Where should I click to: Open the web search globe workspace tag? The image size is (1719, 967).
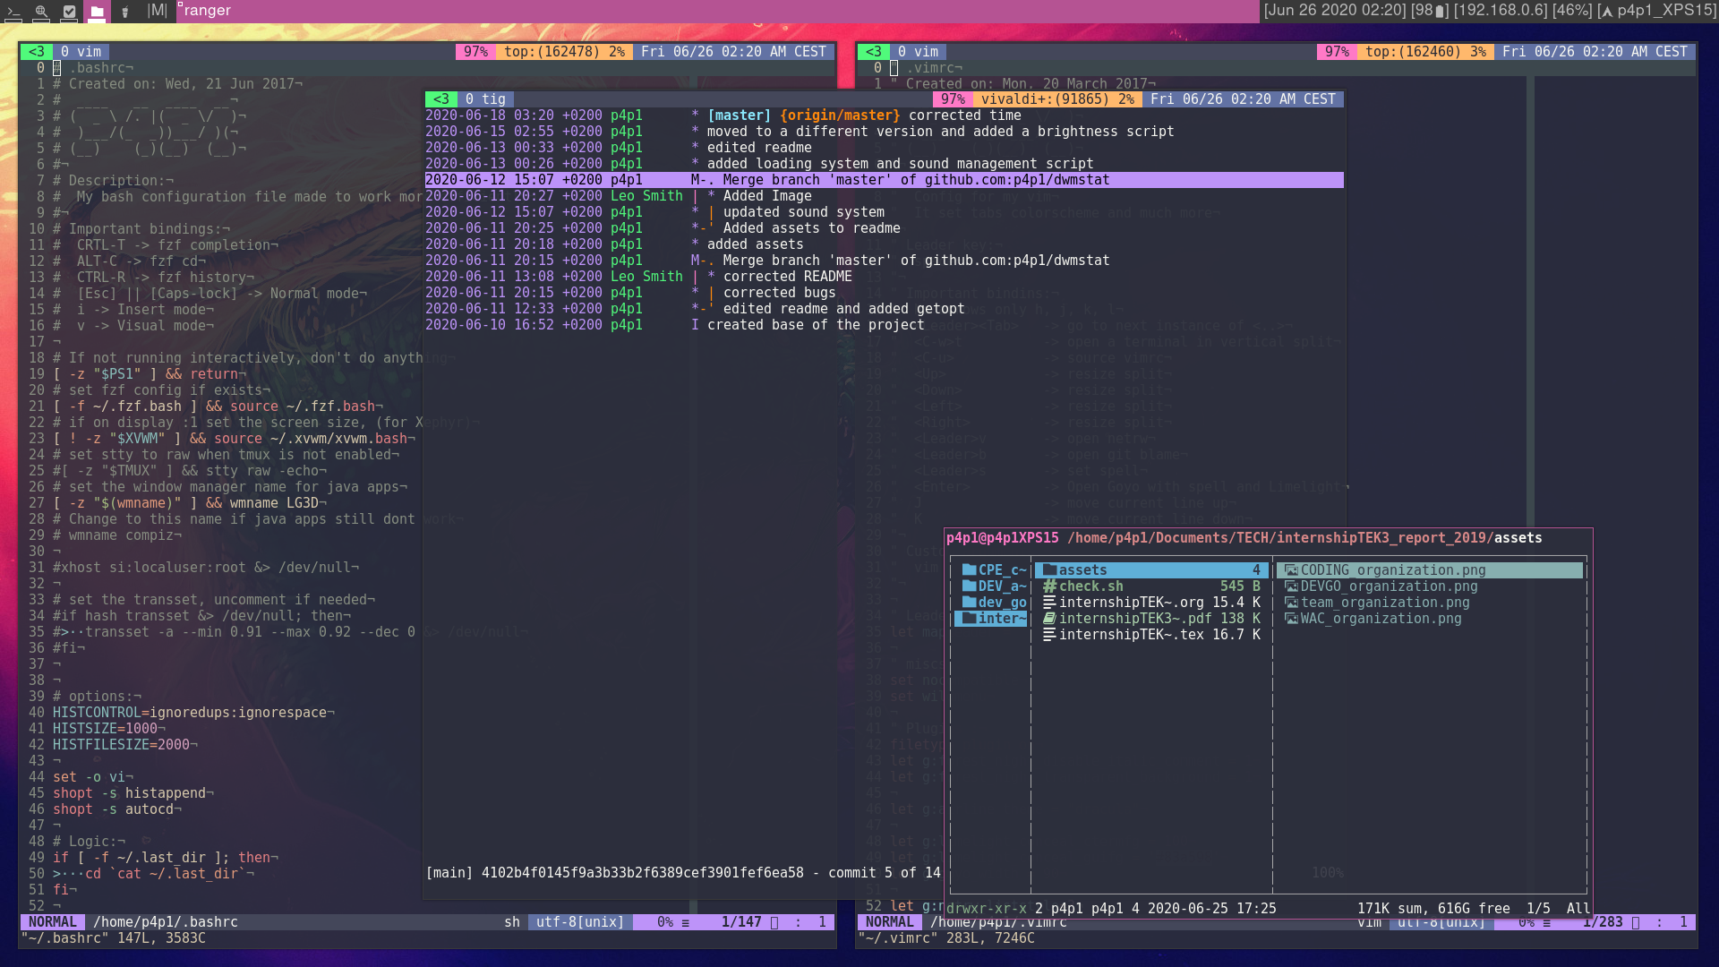pyautogui.click(x=41, y=12)
